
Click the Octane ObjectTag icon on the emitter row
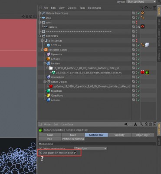click(147, 72)
